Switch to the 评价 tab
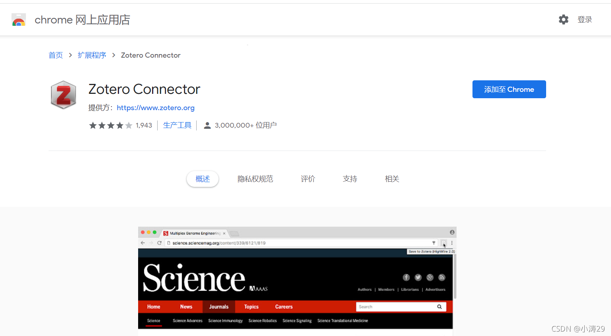The image size is (611, 336). (307, 179)
